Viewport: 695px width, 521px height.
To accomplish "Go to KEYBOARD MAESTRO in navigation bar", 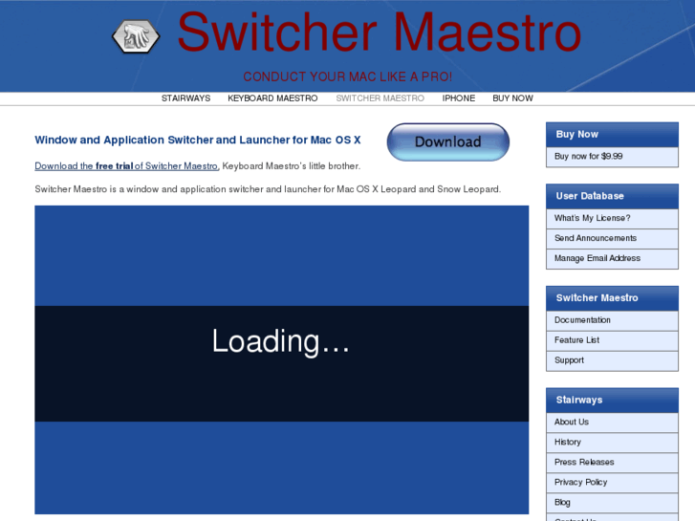I will [x=272, y=98].
